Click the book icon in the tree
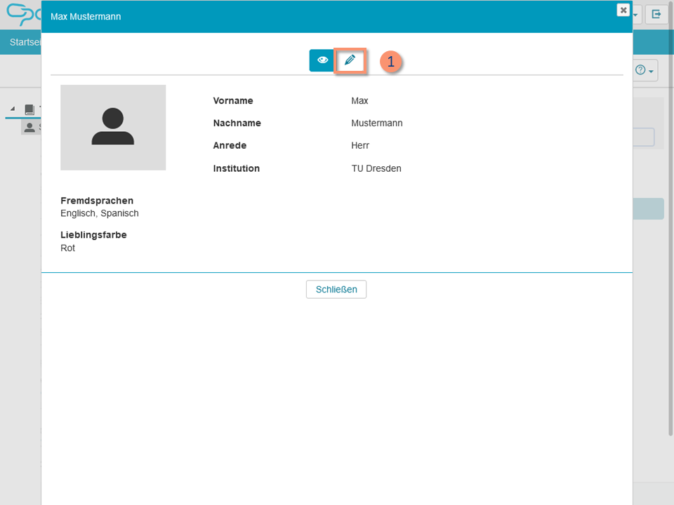Screen dimensions: 674x505 [x=29, y=109]
